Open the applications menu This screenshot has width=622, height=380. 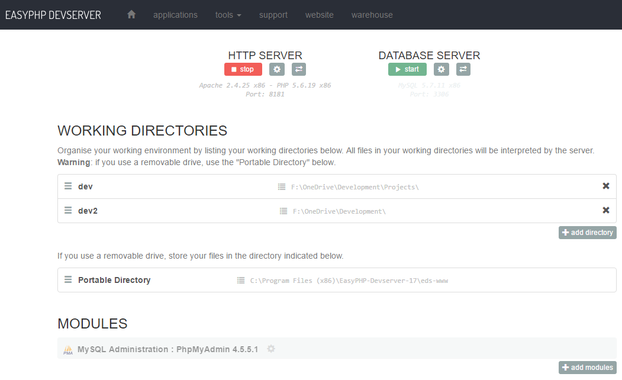point(175,15)
